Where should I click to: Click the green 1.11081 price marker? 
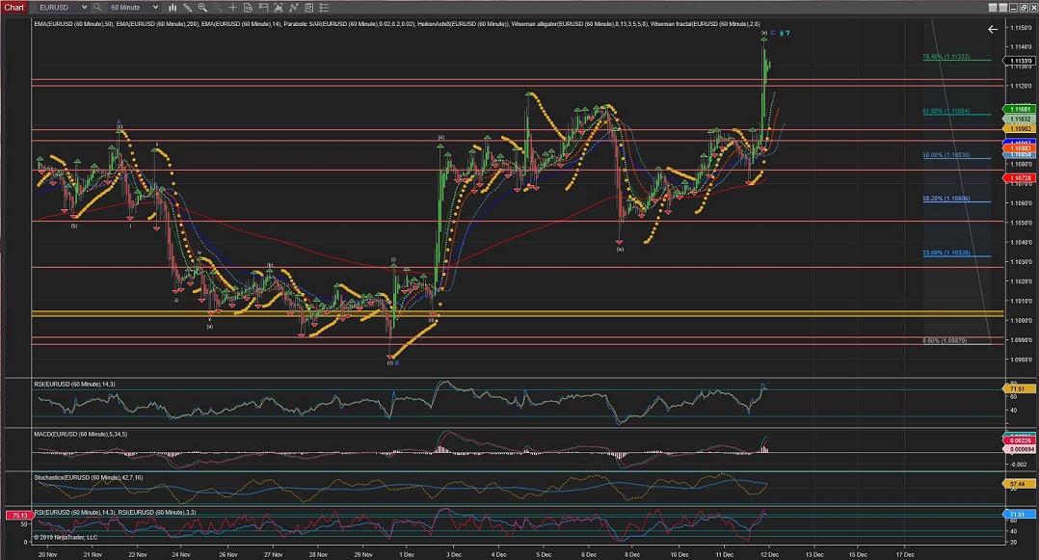click(x=1020, y=109)
